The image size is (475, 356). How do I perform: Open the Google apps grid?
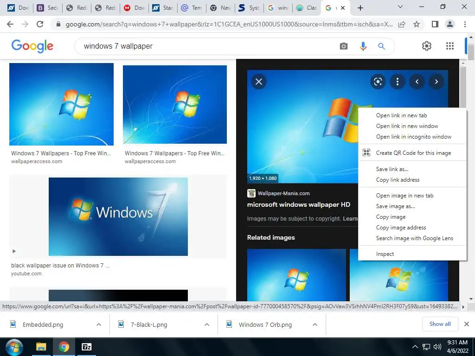coord(450,46)
